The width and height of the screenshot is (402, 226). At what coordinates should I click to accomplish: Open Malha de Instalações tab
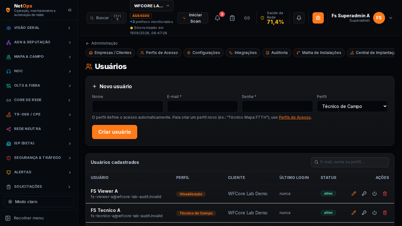(x=319, y=53)
